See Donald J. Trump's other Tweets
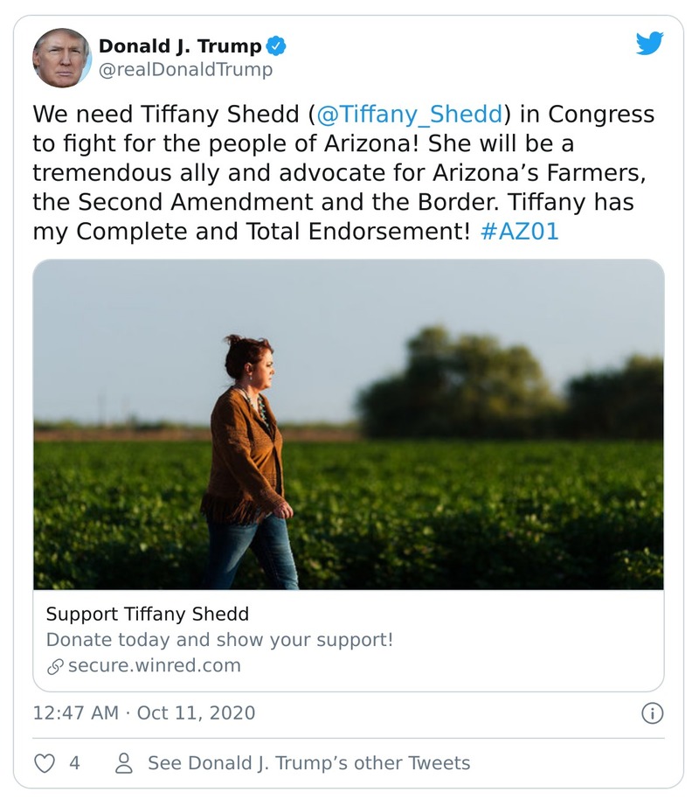The width and height of the screenshot is (699, 806). click(308, 763)
